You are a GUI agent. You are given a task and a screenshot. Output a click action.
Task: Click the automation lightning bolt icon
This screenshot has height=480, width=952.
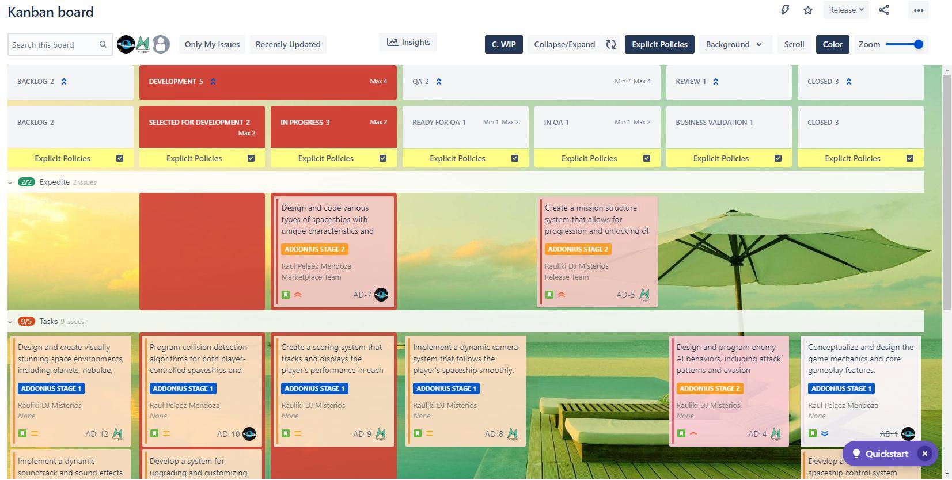click(x=785, y=10)
